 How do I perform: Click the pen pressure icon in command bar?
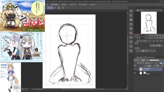point(55,8)
